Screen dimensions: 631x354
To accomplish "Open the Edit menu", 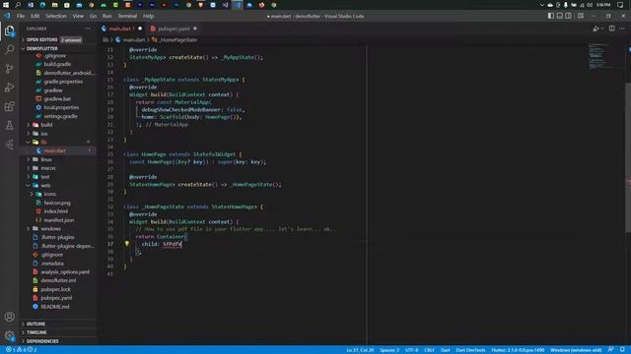I will [x=35, y=16].
